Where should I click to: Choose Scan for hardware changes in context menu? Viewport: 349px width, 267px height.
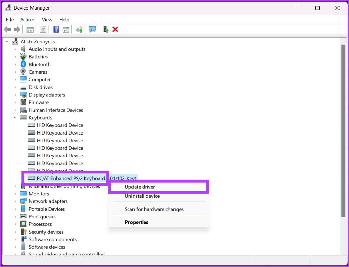(159, 209)
